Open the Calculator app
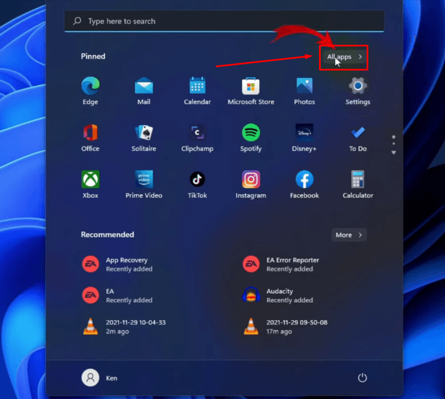Image resolution: width=445 pixels, height=399 pixels. click(358, 185)
